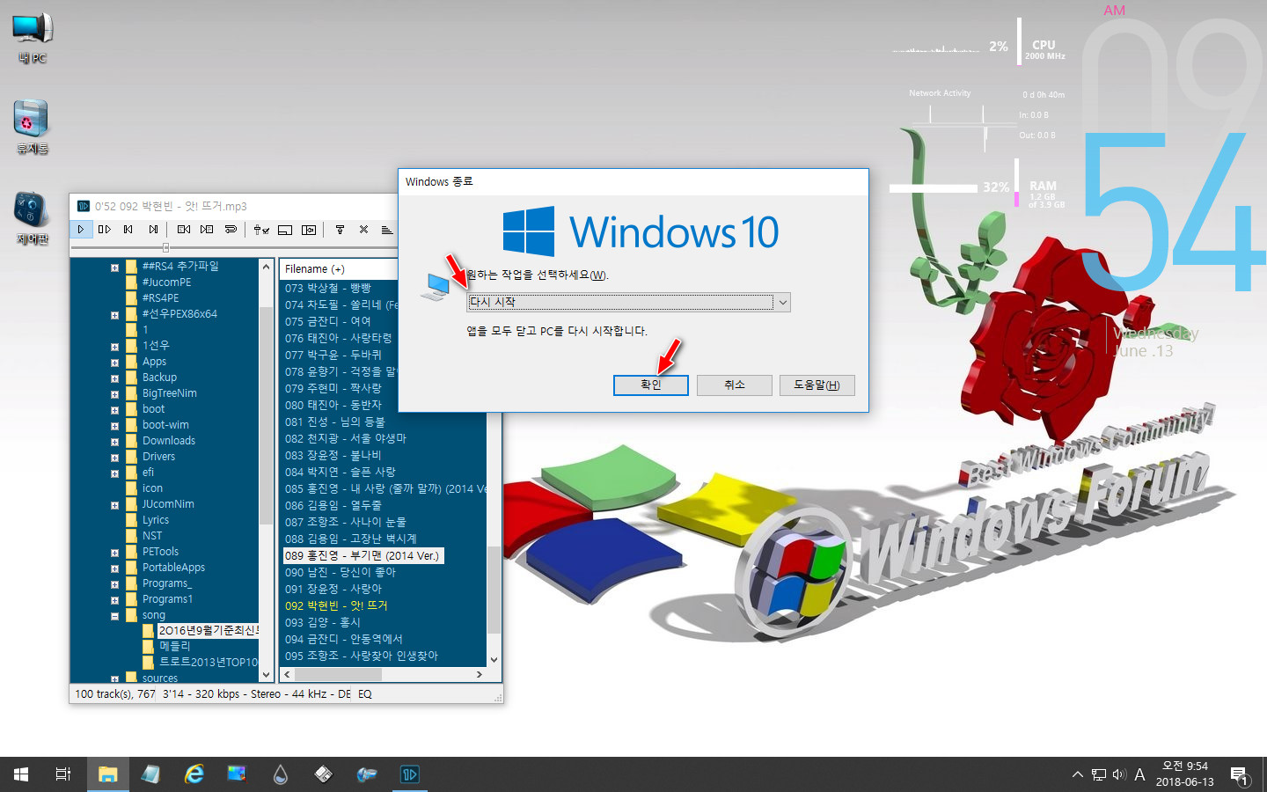Click the 취소 button in shutdown dialog
This screenshot has height=792, width=1267.
734,385
